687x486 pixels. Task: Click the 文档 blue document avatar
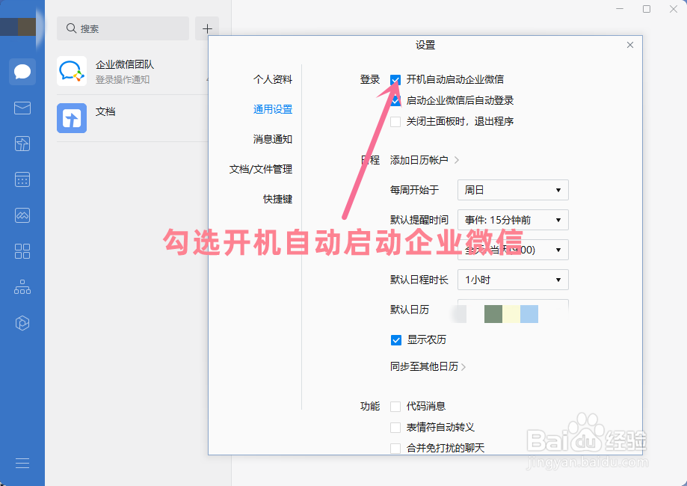(x=72, y=118)
